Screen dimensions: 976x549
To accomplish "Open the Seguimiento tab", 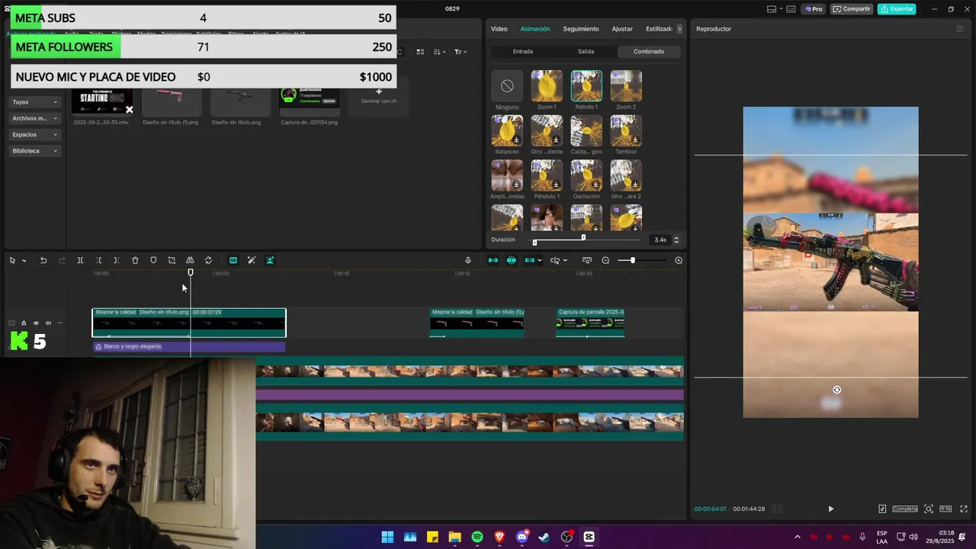I will point(581,29).
